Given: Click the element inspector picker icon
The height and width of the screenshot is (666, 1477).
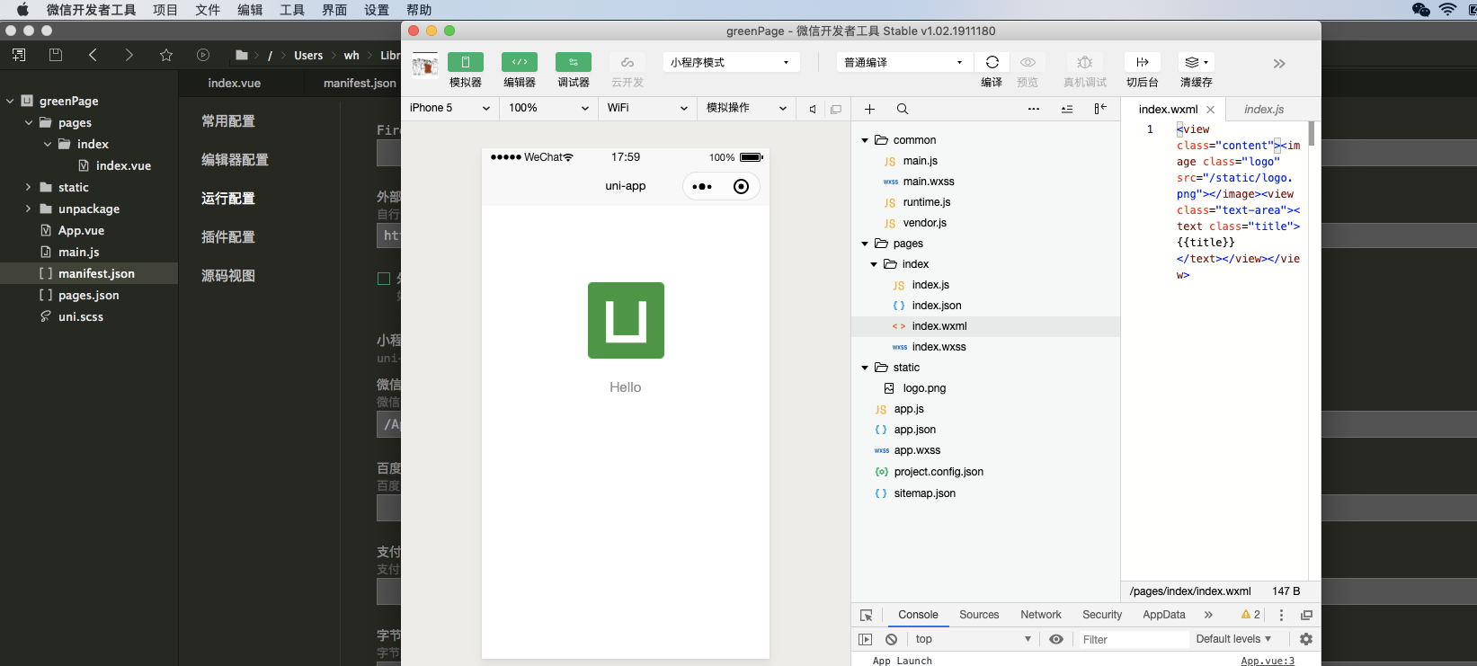Looking at the screenshot, I should [x=867, y=615].
